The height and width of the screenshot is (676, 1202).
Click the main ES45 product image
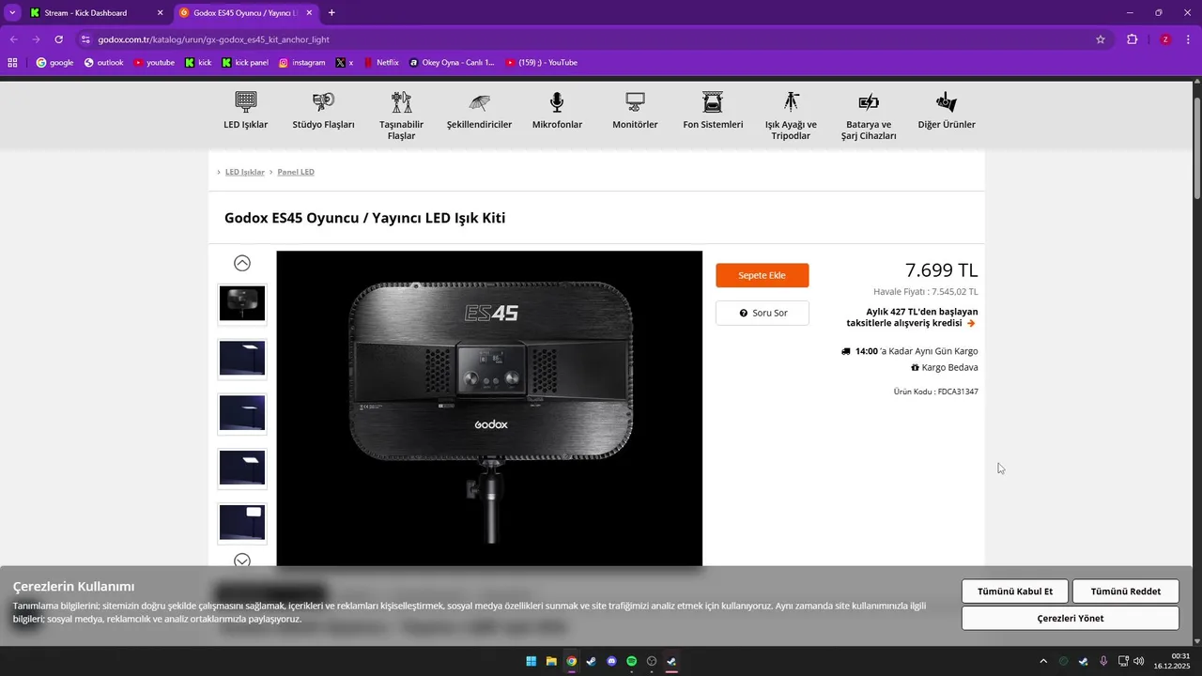489,408
